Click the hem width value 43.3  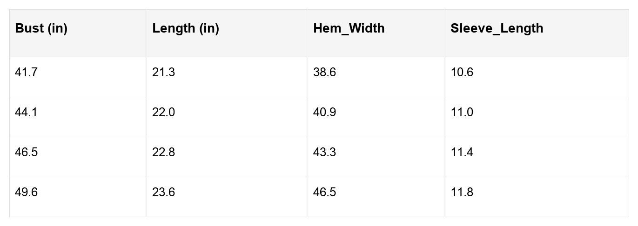tap(324, 153)
